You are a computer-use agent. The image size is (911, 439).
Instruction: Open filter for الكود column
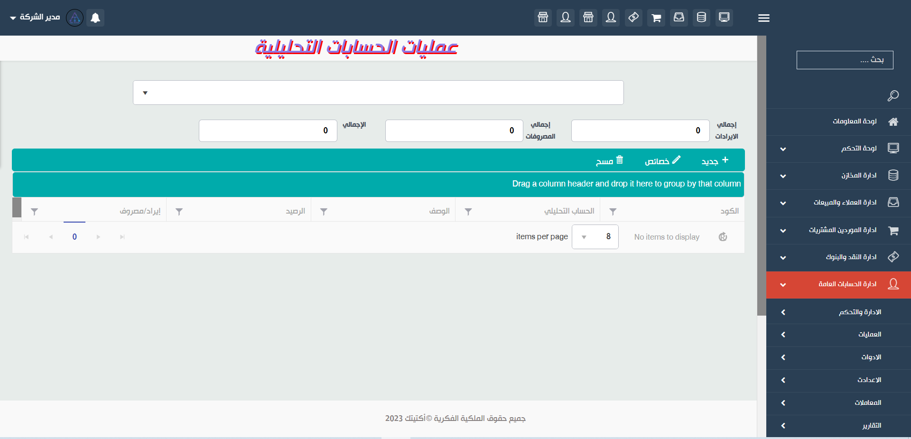pyautogui.click(x=613, y=212)
